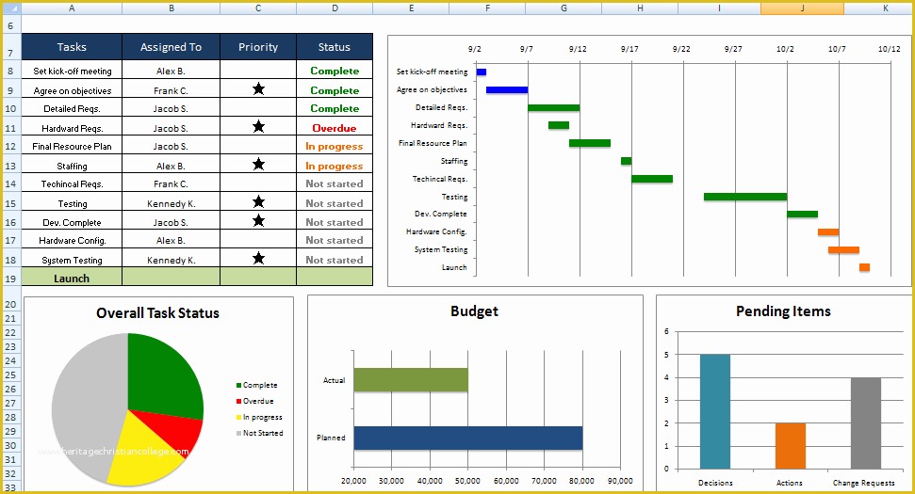Viewport: 915px width, 494px height.
Task: Select row 19 header
Action: [x=11, y=279]
